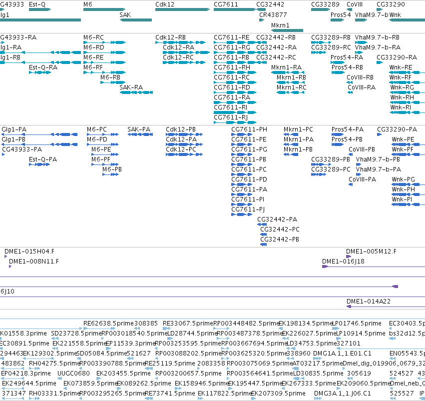Click the SAK gene label
The image size is (425, 401).
click(x=125, y=14)
